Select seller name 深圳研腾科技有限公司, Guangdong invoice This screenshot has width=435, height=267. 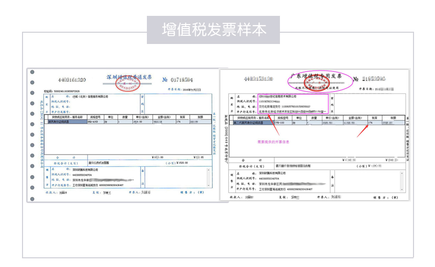click(272, 173)
